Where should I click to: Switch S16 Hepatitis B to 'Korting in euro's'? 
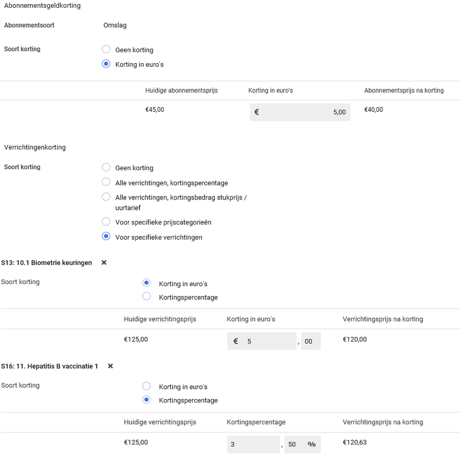(x=147, y=386)
